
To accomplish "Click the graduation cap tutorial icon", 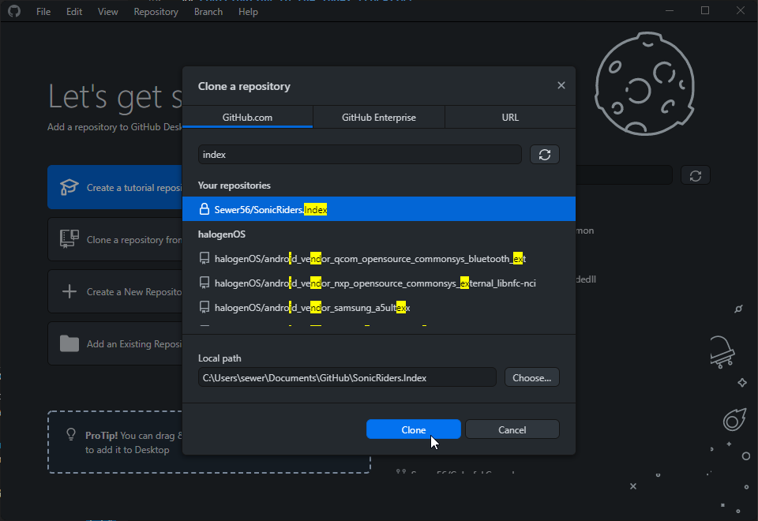I will tap(69, 187).
